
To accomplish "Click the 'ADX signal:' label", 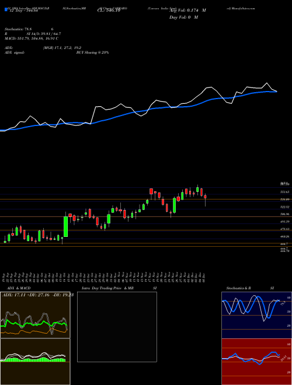I will click(15, 52).
